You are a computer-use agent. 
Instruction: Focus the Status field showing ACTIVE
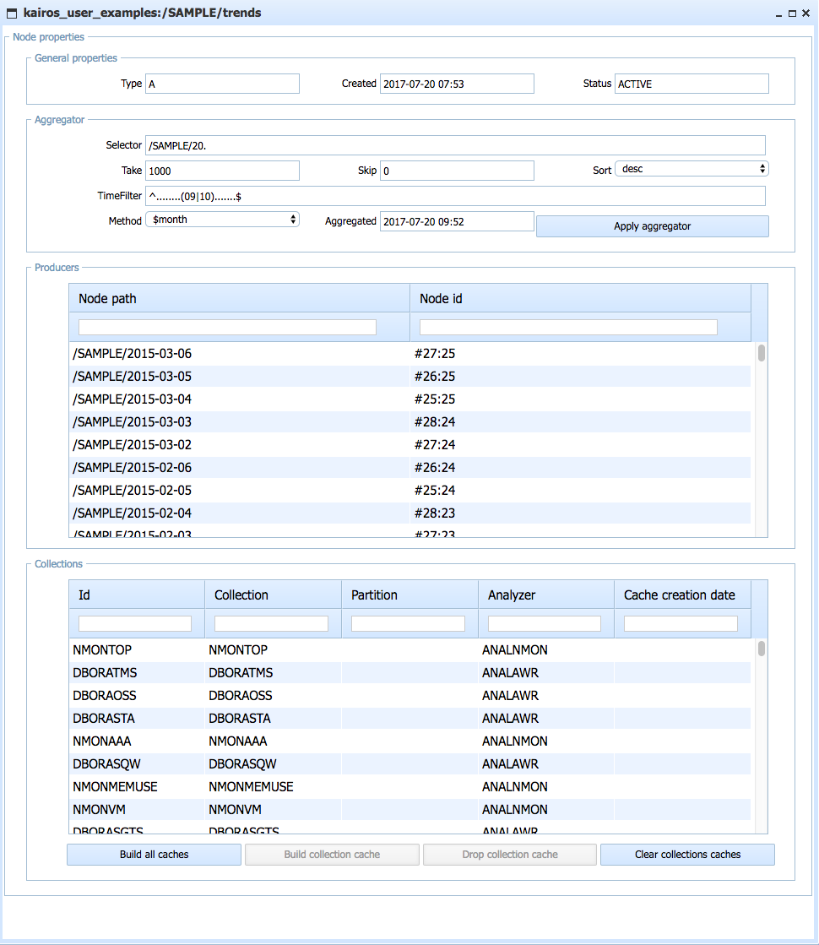click(692, 84)
